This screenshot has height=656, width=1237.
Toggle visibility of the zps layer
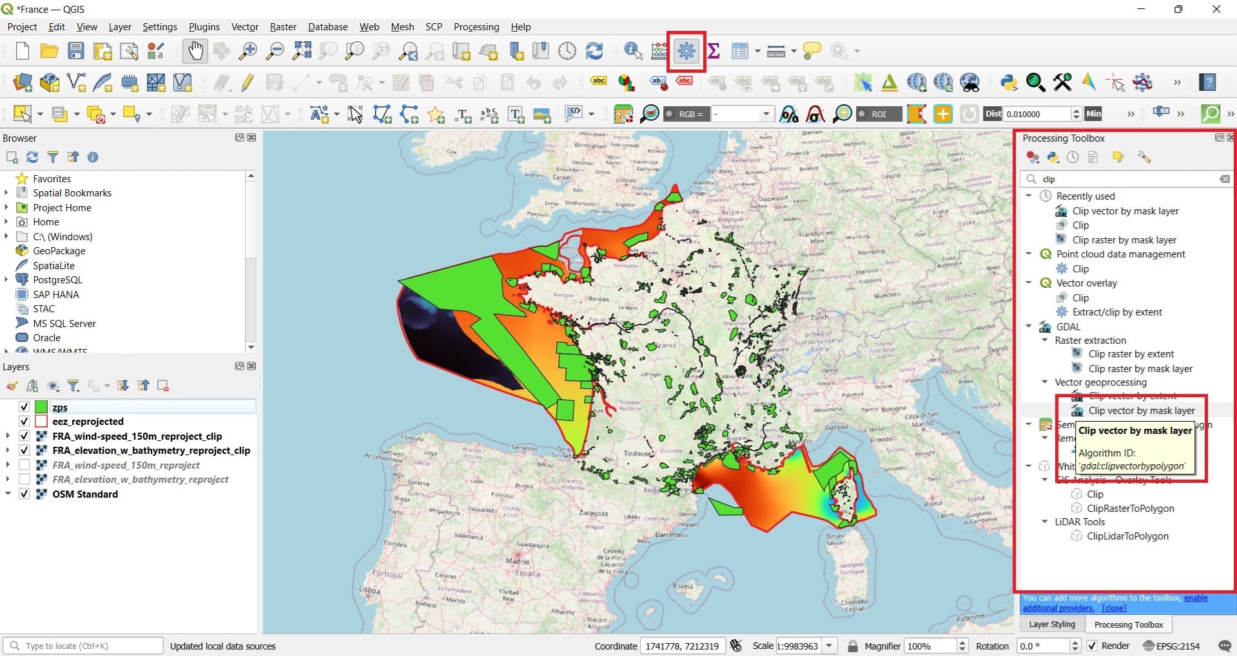tap(24, 407)
